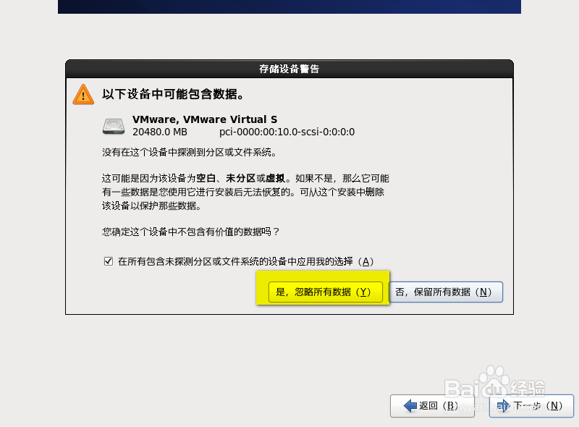Screen dimensions: 579x427
Task: Click the dark blue banner at screen top
Action: click(289, 7)
